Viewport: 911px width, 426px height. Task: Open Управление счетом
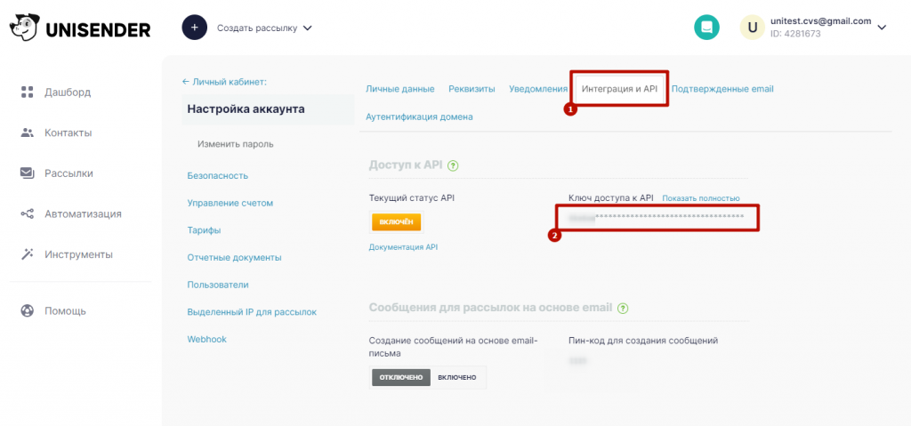click(230, 203)
